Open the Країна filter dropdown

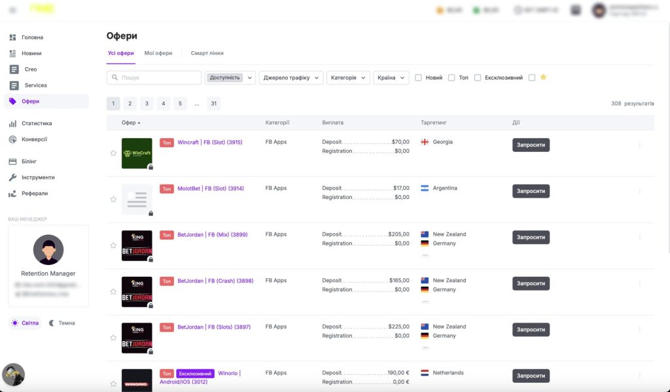click(391, 78)
